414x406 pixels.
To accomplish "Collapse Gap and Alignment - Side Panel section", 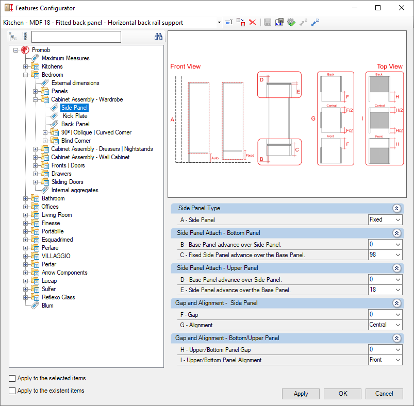I will click(396, 303).
